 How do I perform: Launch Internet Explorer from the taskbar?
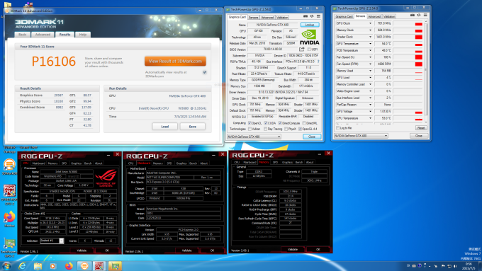pos(22,266)
